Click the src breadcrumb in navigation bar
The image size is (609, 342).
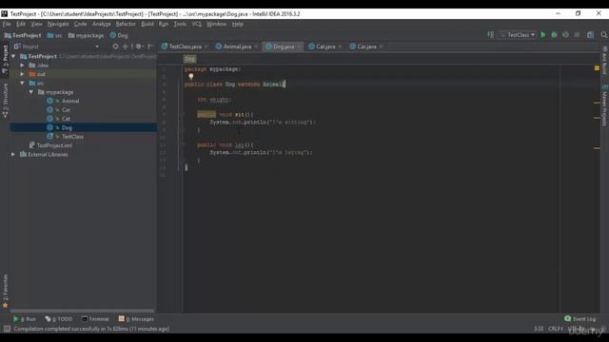click(x=54, y=35)
